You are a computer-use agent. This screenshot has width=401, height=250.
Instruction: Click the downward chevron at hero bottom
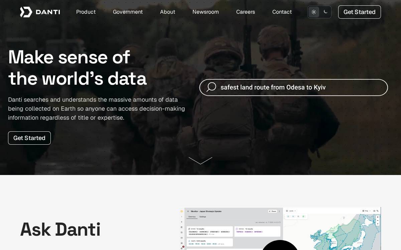(x=200, y=161)
